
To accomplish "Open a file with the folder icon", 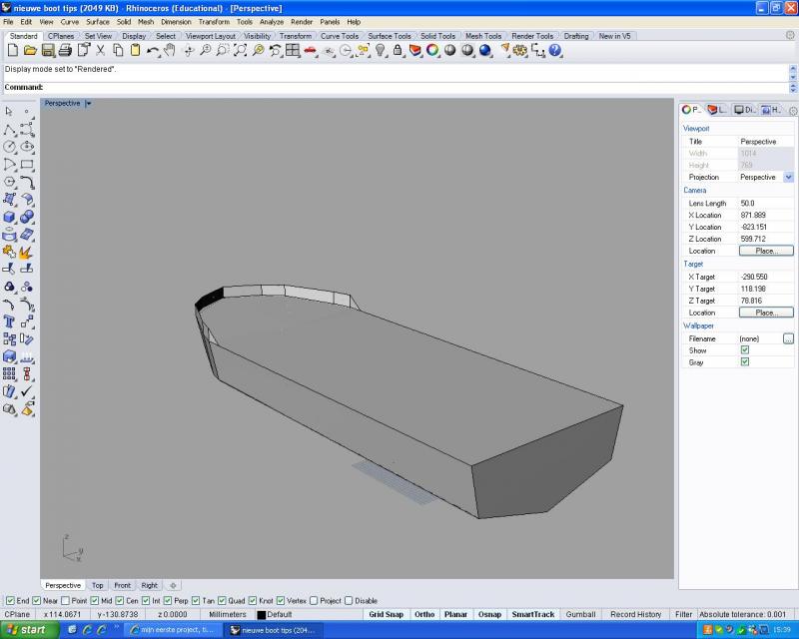I will click(30, 50).
